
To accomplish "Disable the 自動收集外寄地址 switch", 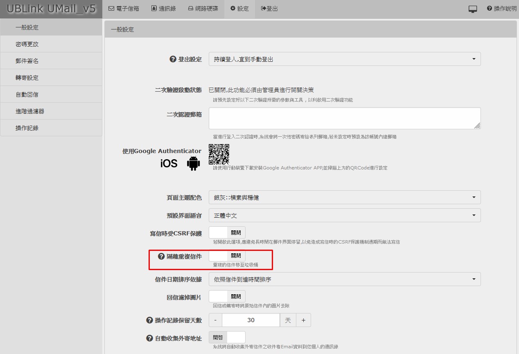I will pyautogui.click(x=227, y=338).
